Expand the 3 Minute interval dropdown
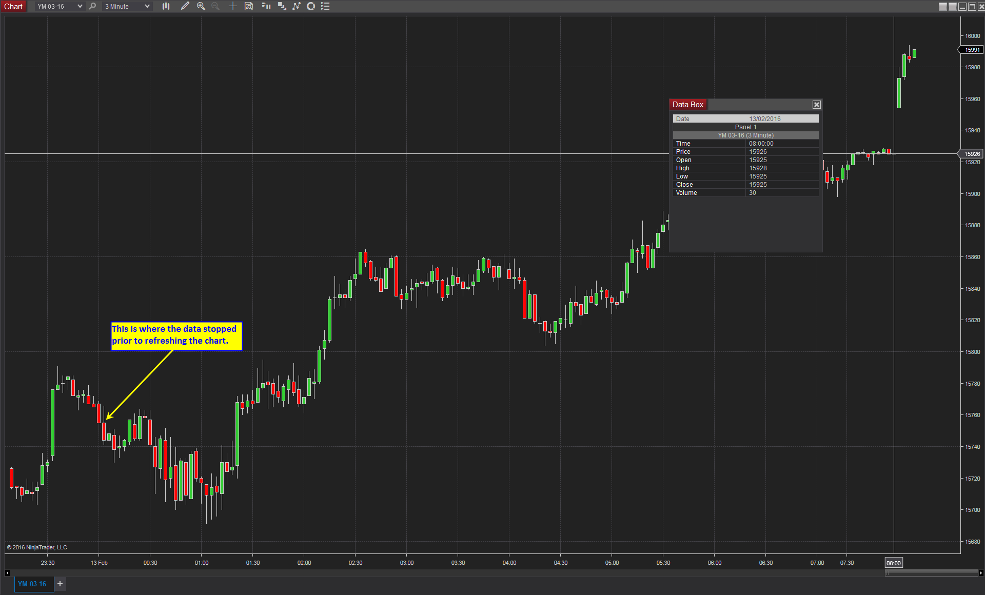The image size is (985, 595). coord(147,6)
